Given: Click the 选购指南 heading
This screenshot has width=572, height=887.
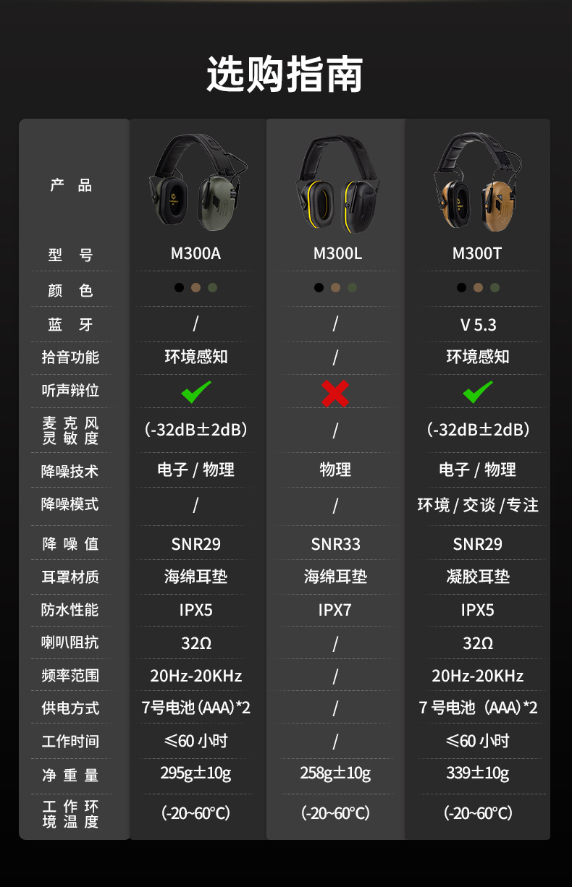Looking at the screenshot, I should [285, 74].
